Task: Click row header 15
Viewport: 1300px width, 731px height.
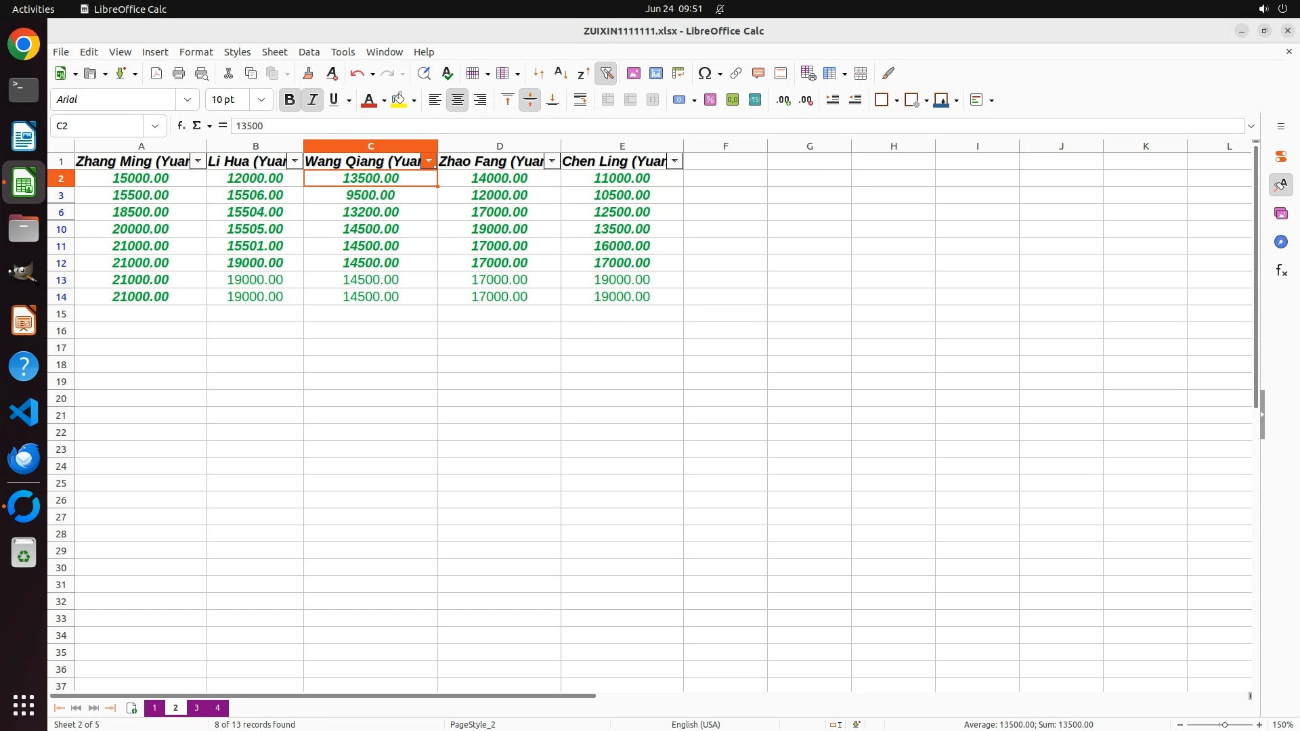Action: click(61, 314)
